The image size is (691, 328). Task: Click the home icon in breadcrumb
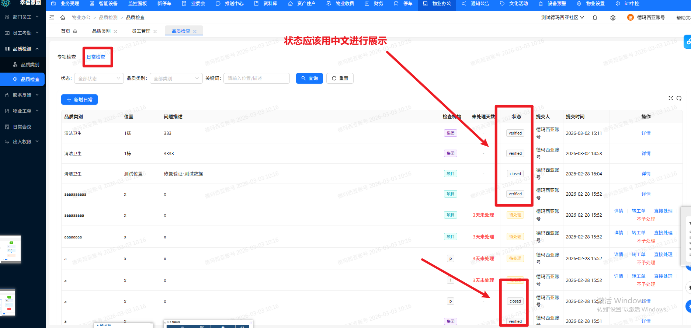coord(63,18)
